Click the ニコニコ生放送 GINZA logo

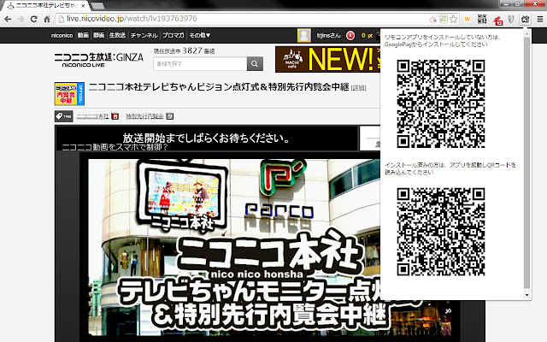[x=99, y=60]
